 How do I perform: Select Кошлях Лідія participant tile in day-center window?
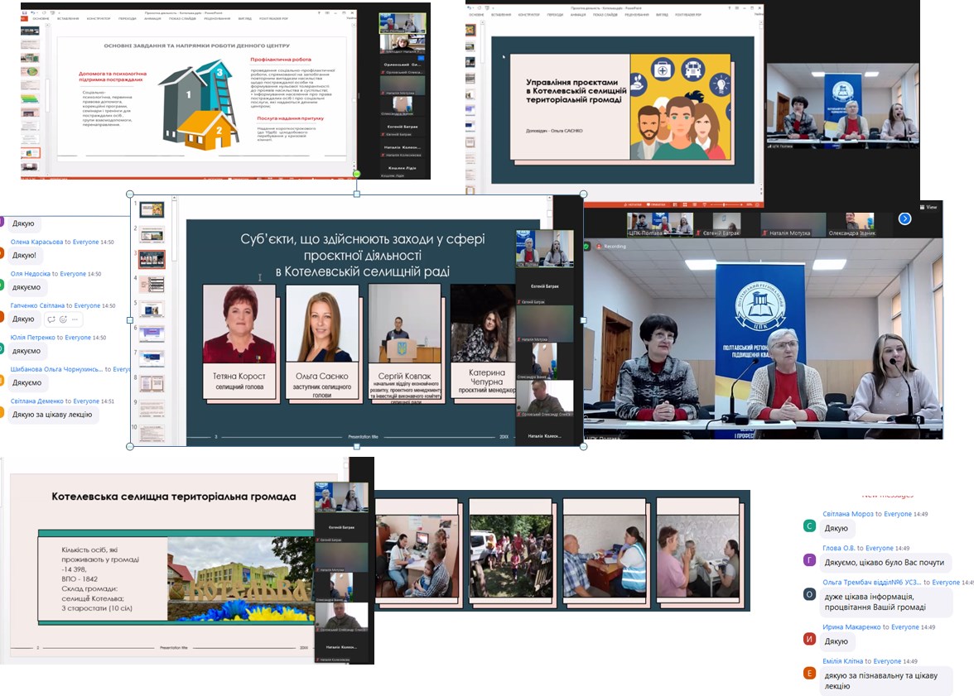coord(403,168)
